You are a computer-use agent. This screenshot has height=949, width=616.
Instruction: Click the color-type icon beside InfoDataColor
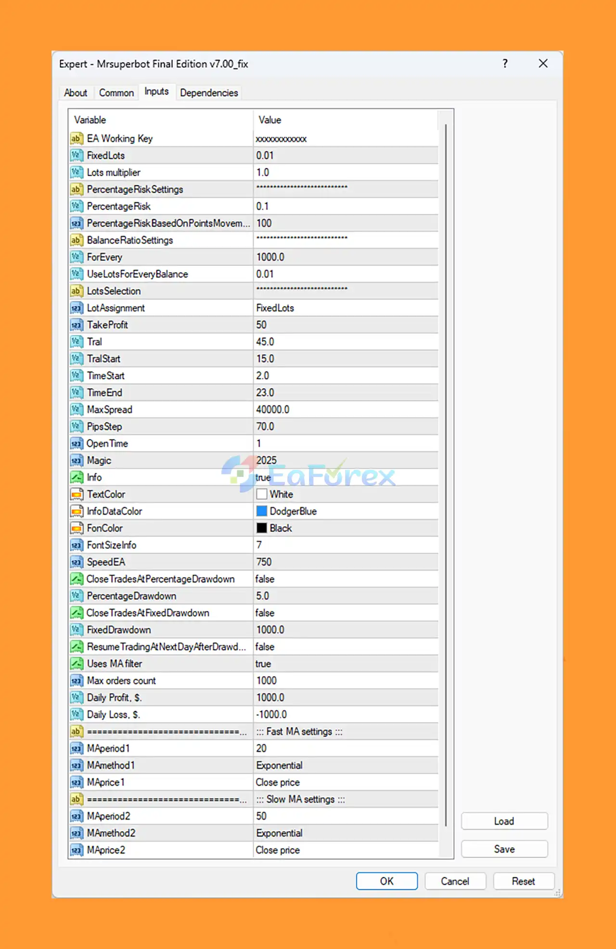point(77,511)
